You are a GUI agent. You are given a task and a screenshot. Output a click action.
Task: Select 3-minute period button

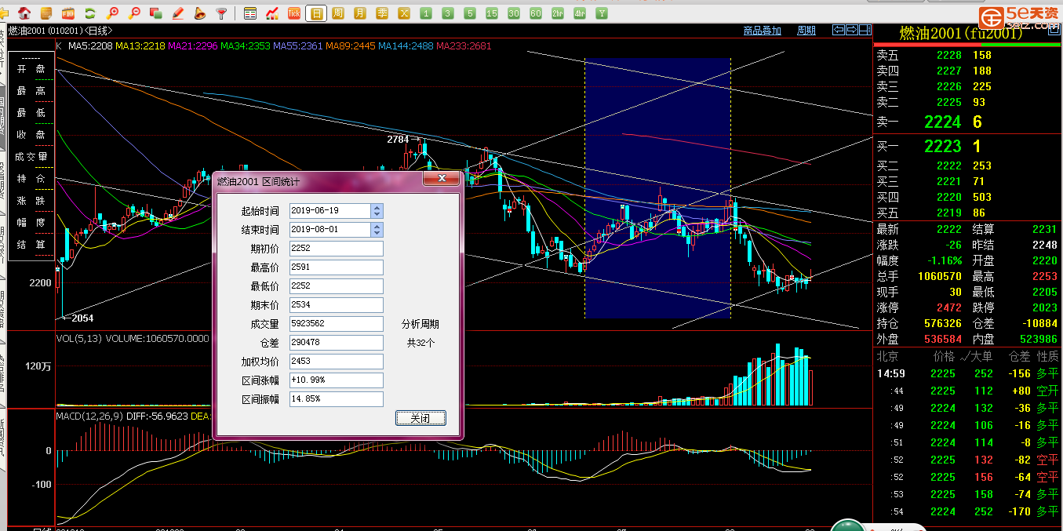(448, 13)
